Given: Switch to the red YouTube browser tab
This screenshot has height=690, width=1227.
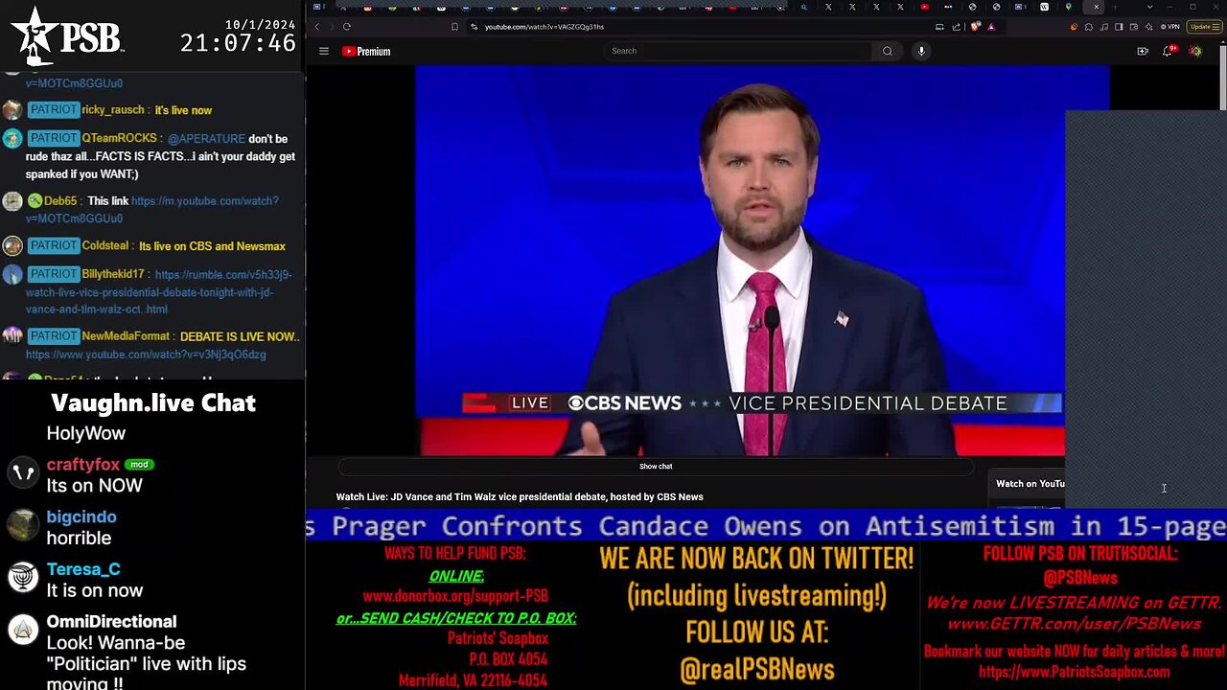Looking at the screenshot, I should (924, 7).
